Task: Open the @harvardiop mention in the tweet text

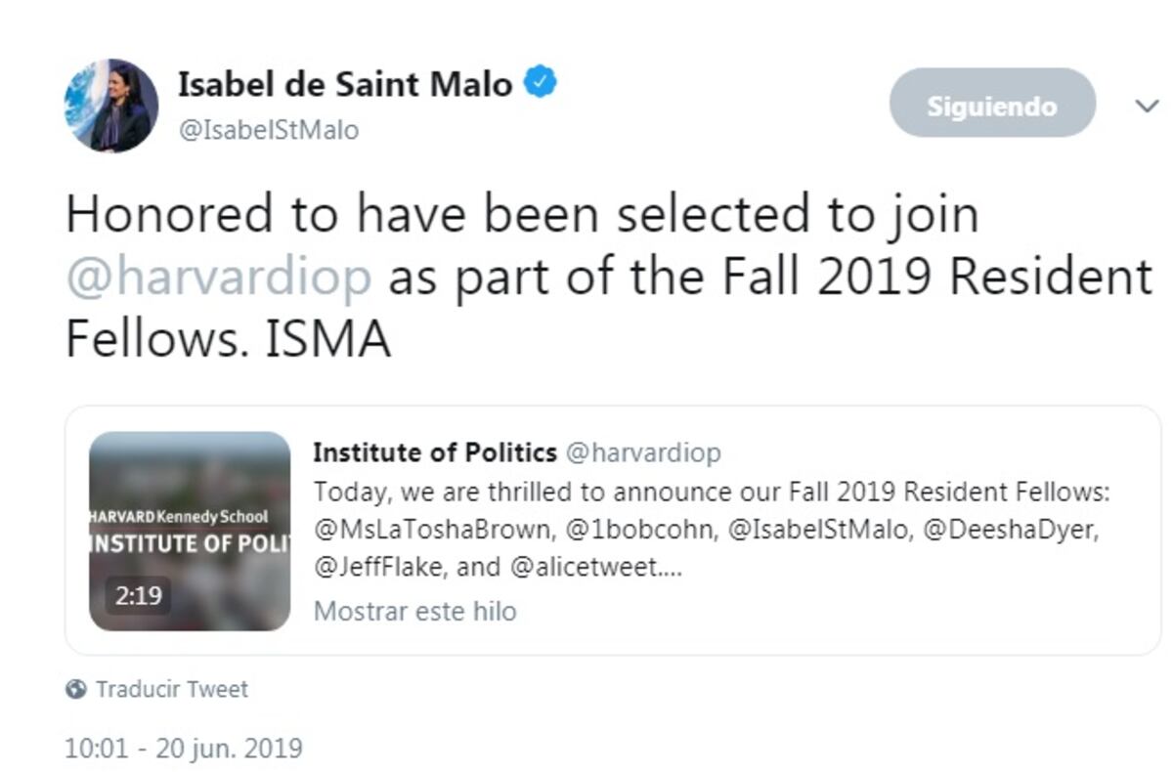Action: (x=216, y=276)
